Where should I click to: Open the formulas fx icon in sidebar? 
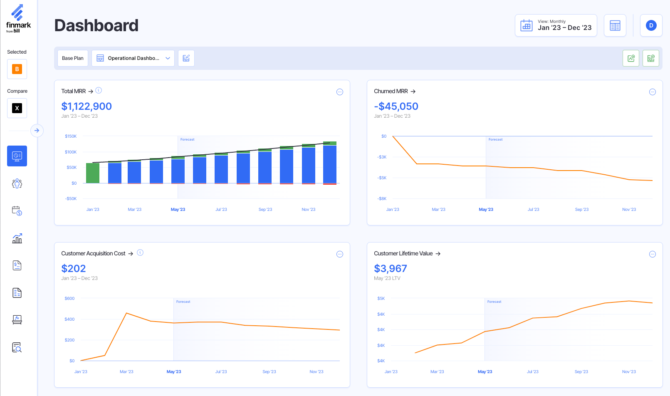coord(17,319)
